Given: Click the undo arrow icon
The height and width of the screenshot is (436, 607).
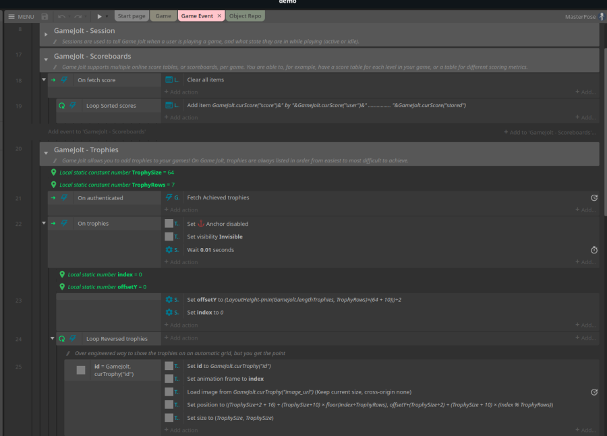Looking at the screenshot, I should coord(61,15).
